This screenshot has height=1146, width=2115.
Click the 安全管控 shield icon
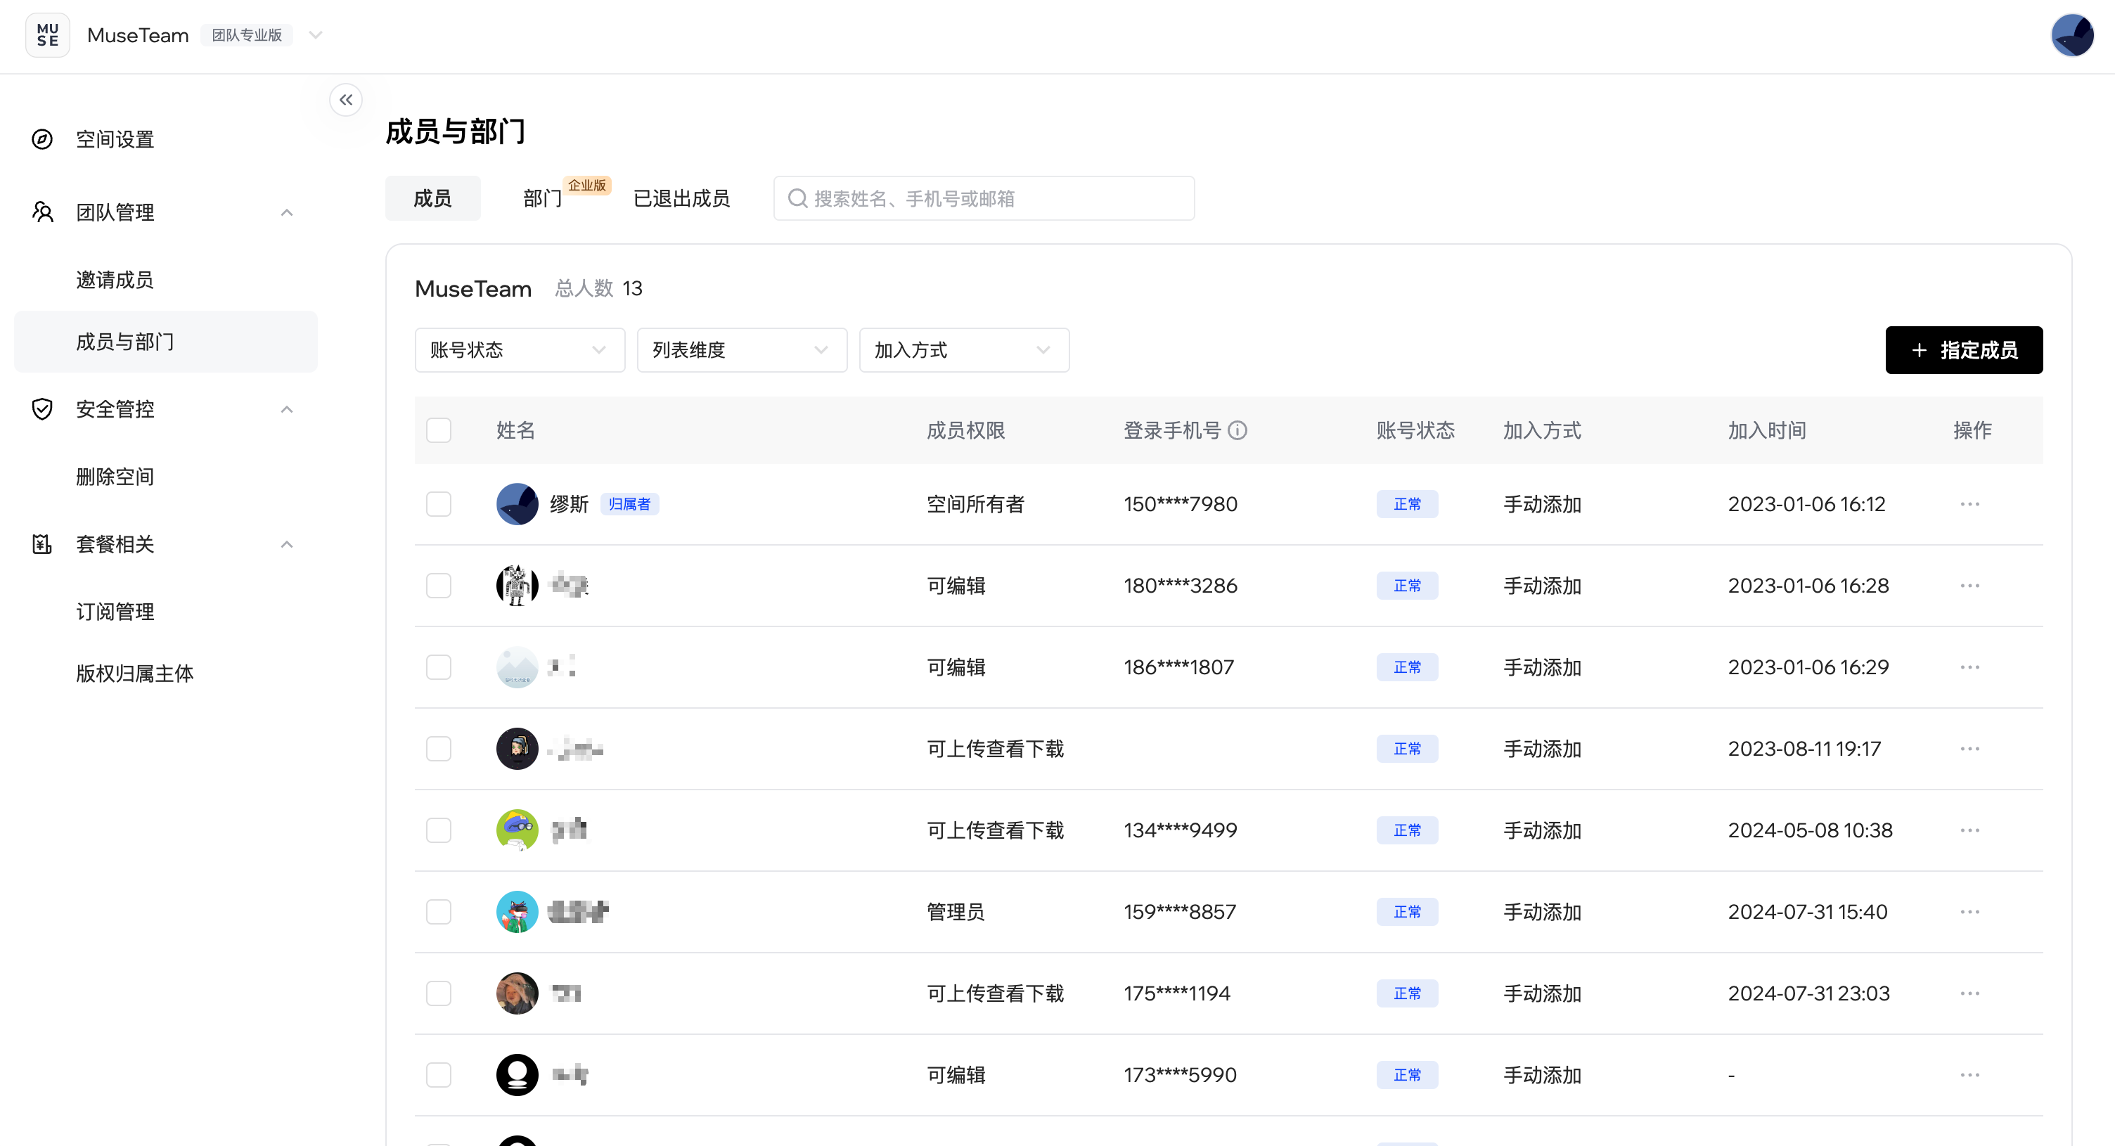point(42,408)
